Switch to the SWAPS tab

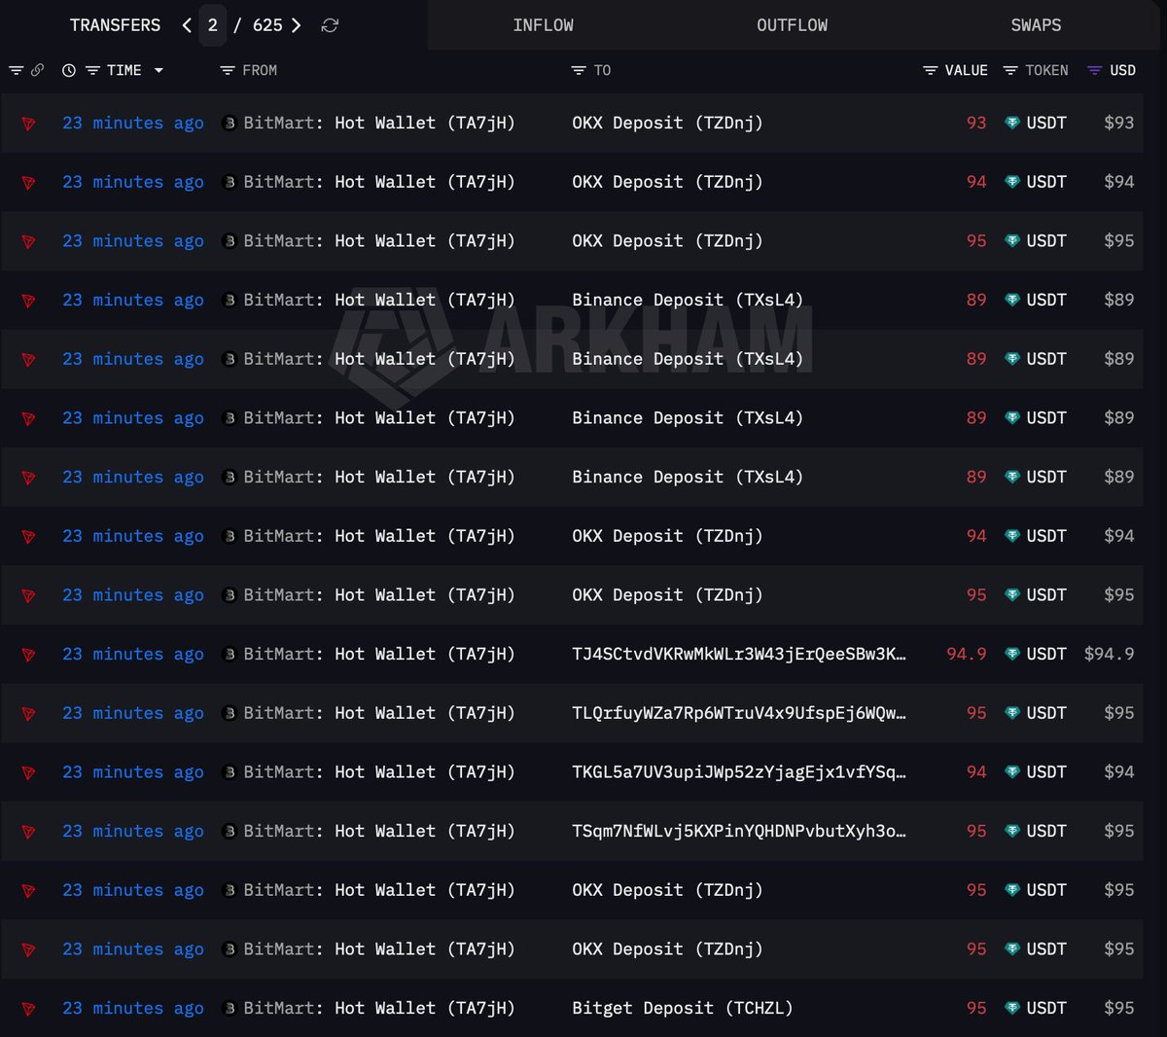[x=1036, y=25]
